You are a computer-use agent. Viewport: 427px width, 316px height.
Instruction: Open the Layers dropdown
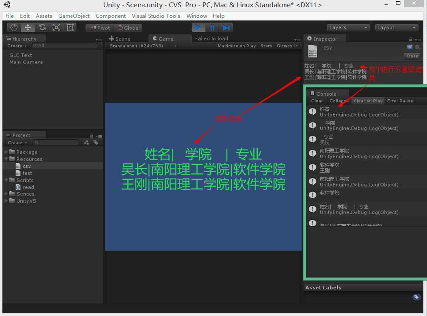[x=348, y=28]
